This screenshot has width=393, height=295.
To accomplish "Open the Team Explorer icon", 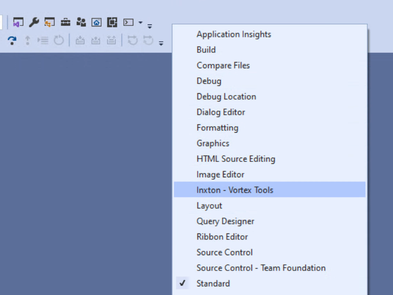I will click(50, 22).
